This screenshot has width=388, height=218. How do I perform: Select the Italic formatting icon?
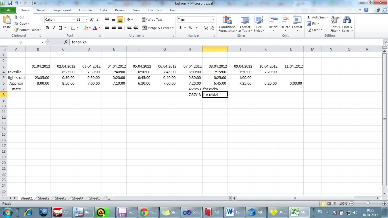[54, 28]
